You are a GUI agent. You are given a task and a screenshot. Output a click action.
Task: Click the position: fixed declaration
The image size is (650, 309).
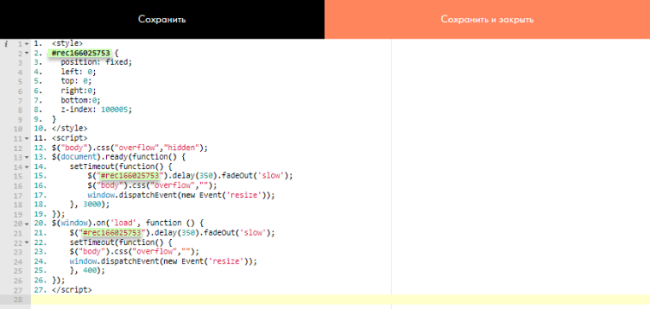click(96, 62)
